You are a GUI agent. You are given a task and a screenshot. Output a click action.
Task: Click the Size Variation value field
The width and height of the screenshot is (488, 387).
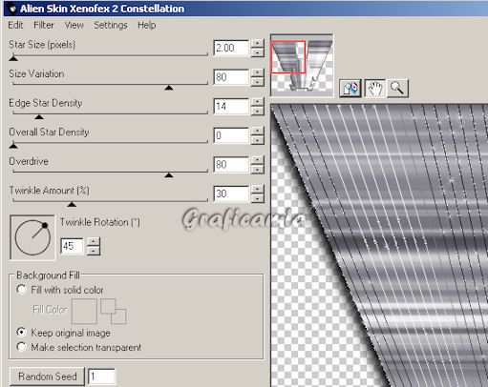pos(231,77)
